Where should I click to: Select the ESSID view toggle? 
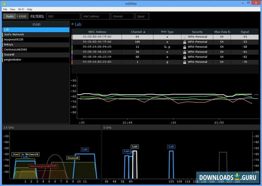pos(22,16)
